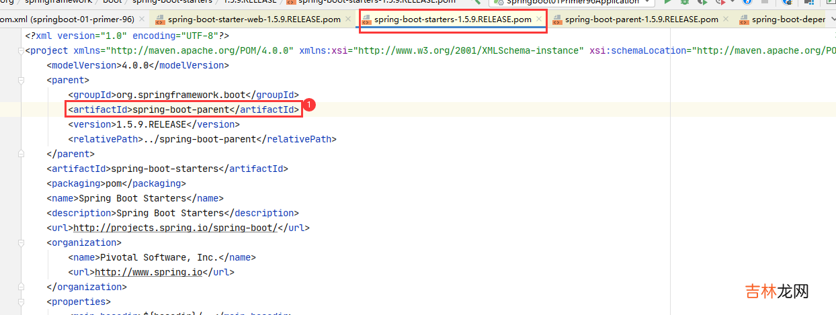
Task: Close the springboot-01-primer-96 pom.xml tab
Action: [x=142, y=19]
